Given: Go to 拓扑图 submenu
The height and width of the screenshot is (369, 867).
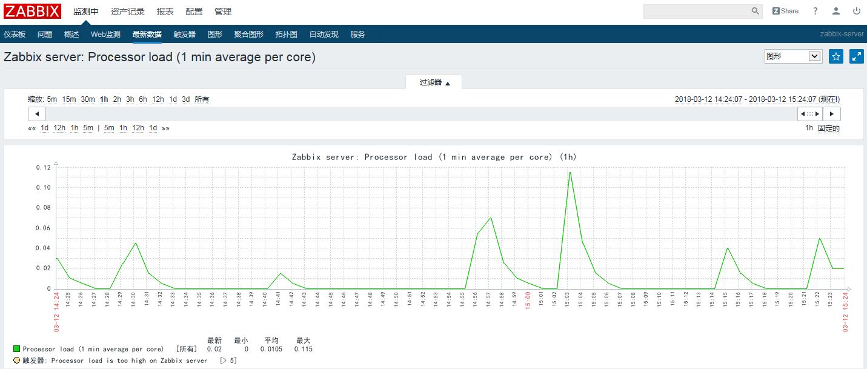Looking at the screenshot, I should coord(286,35).
